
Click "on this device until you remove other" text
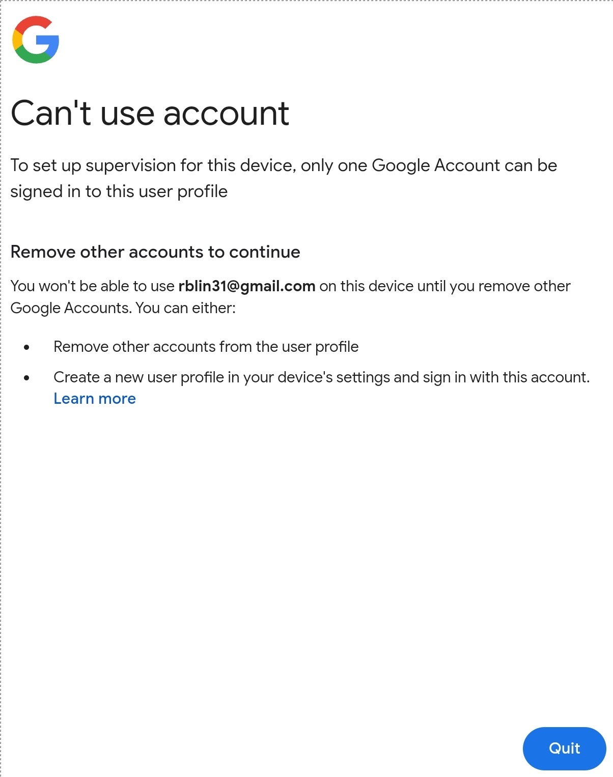[444, 286]
